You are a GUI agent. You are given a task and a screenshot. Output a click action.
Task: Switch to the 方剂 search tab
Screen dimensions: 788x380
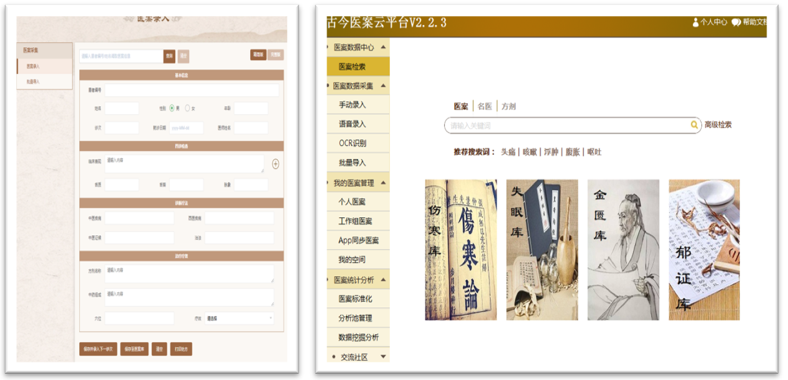pos(509,106)
